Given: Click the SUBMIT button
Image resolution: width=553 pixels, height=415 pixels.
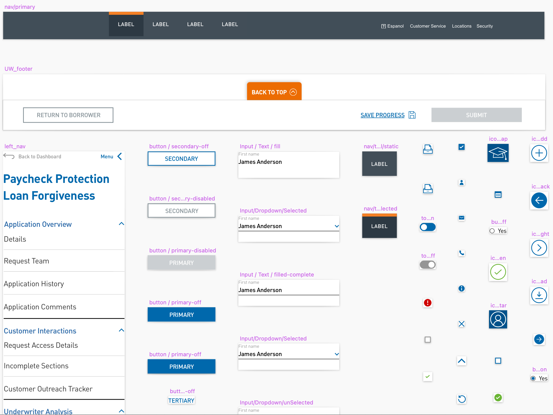Looking at the screenshot, I should (476, 115).
